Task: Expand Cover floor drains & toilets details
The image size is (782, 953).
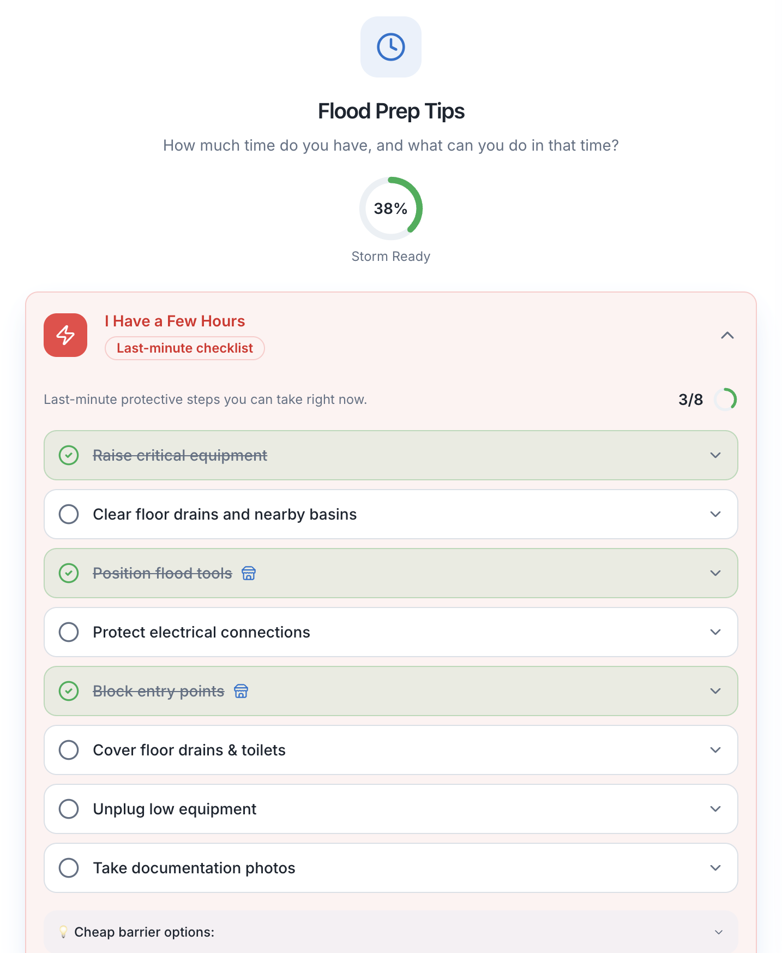Action: [715, 750]
